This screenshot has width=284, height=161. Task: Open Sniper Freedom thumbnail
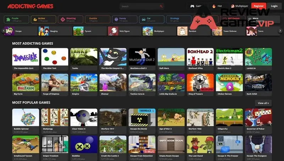[55, 144]
